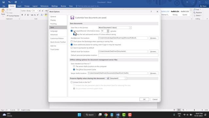The image size is (209, 118).
Task: Enable Don't show the Backstage checkbox
Action: (x=72, y=42)
